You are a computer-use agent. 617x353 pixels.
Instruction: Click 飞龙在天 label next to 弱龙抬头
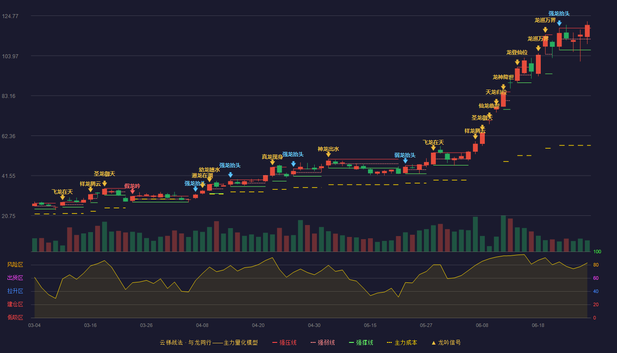[433, 142]
